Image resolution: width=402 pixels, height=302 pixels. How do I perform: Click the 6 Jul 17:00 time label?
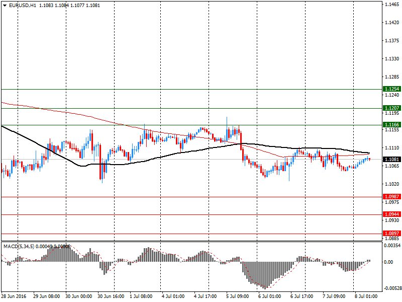[x=302, y=296]
